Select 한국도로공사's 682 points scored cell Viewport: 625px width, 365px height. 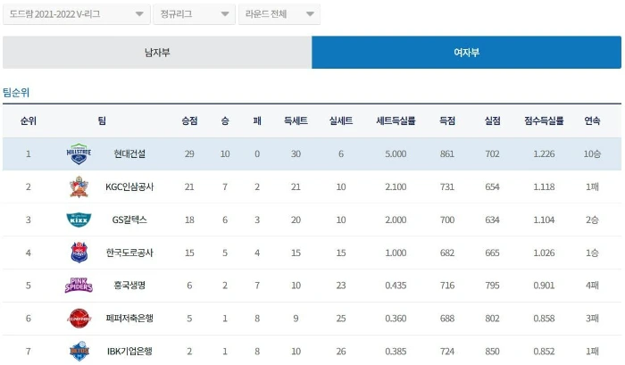pos(447,253)
